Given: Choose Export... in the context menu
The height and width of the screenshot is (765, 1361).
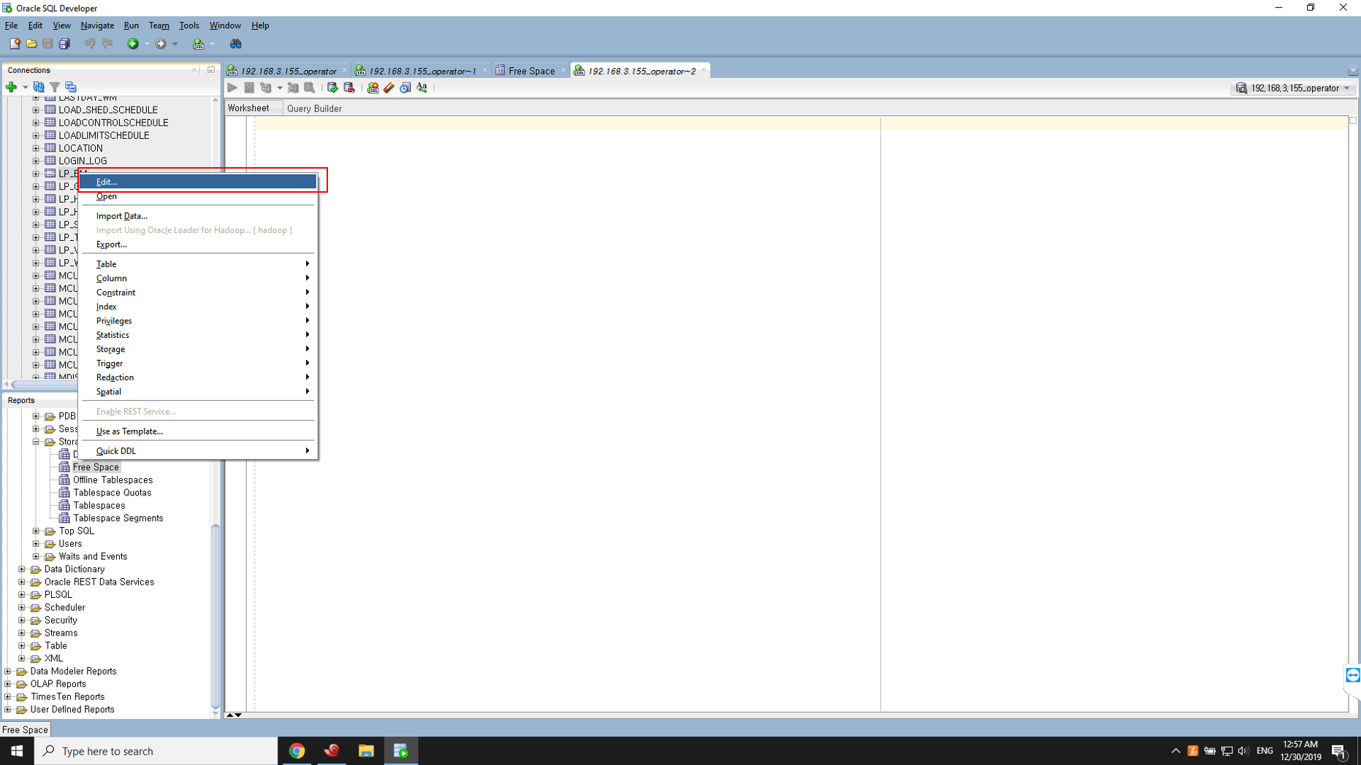Looking at the screenshot, I should (198, 245).
